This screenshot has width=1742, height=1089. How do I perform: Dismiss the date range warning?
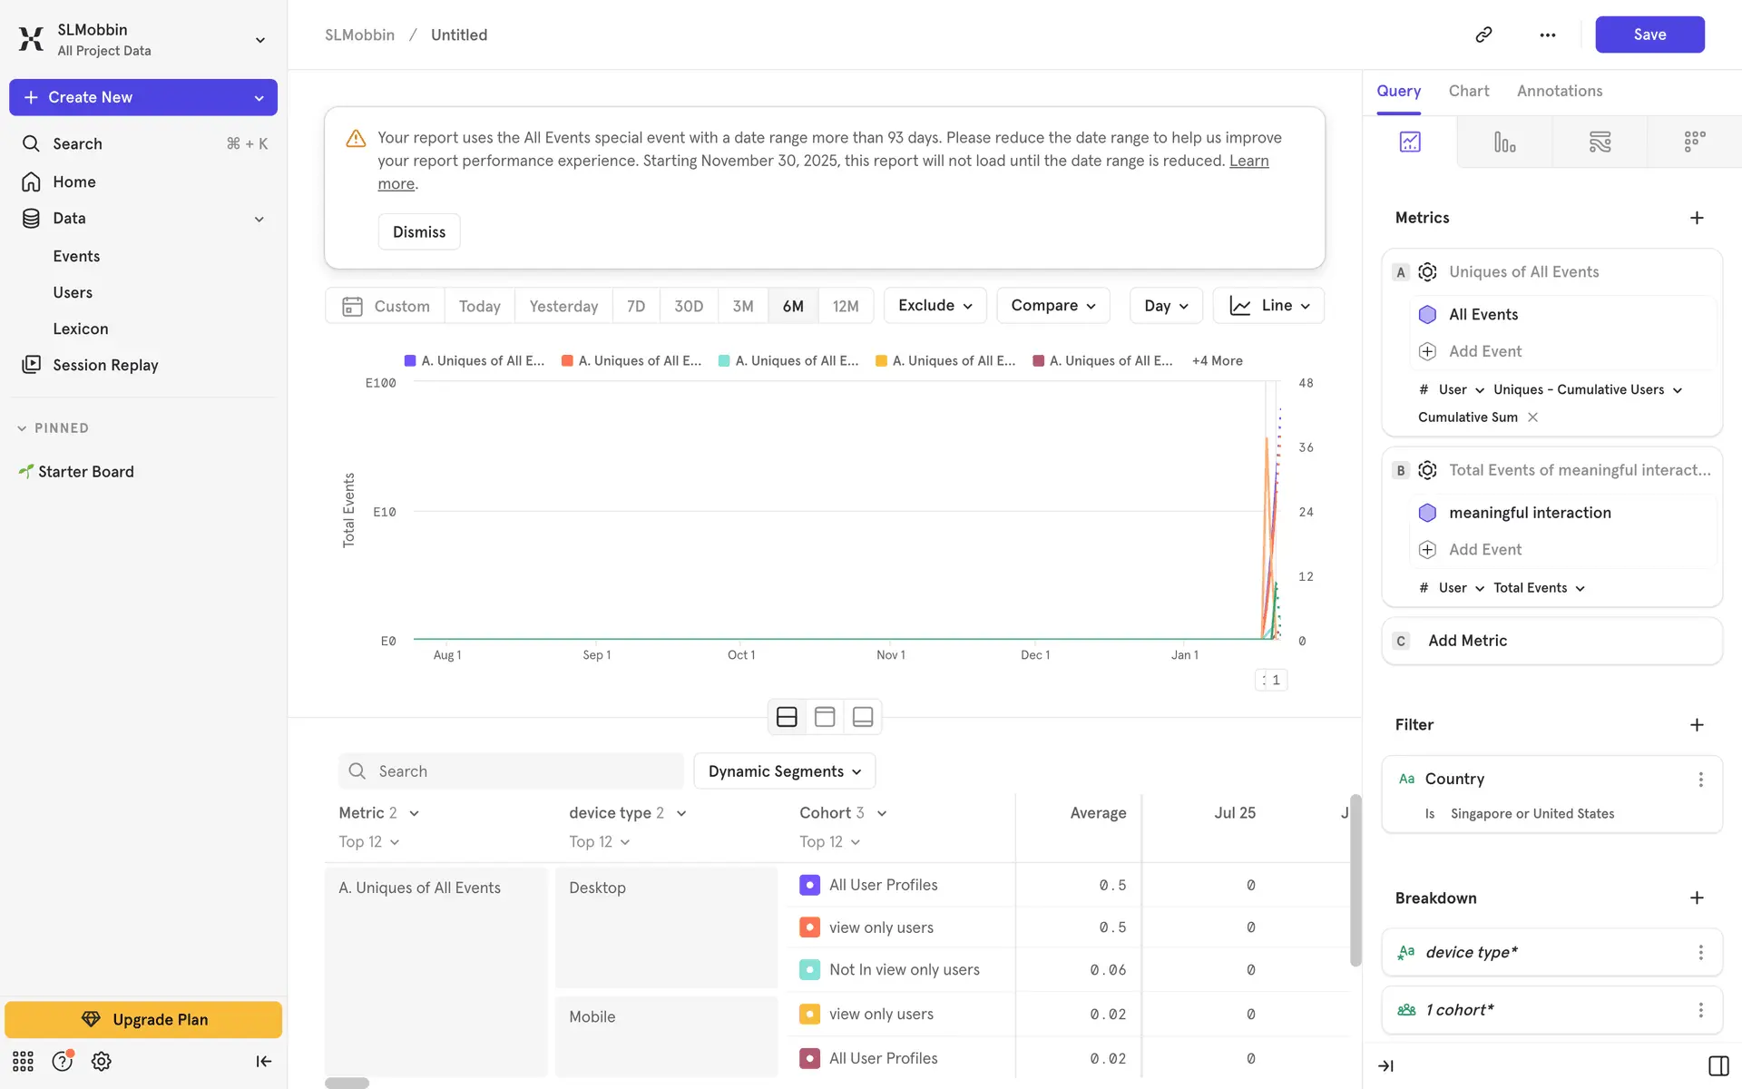click(418, 232)
